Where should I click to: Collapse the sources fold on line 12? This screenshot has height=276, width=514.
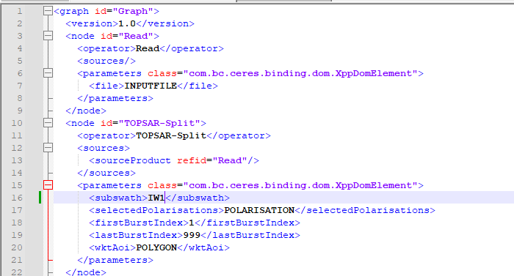(48, 148)
